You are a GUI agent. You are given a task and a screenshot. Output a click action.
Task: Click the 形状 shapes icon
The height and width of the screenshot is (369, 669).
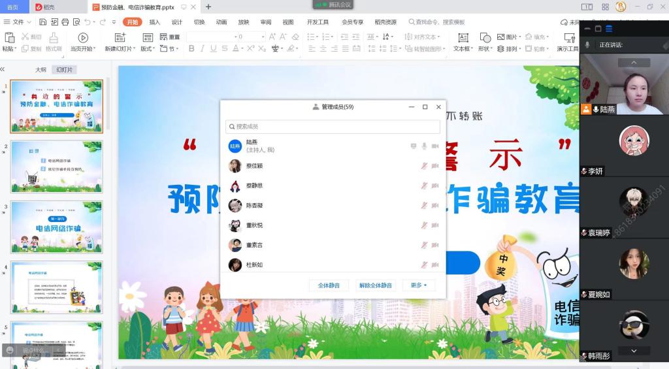(x=484, y=37)
